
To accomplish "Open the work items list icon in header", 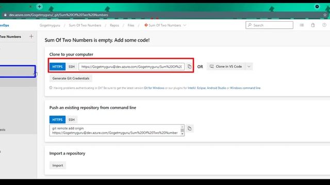I will tap(302, 25).
